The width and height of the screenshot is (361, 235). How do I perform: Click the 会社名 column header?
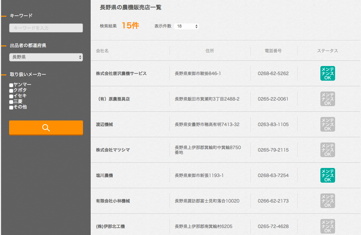(x=102, y=51)
